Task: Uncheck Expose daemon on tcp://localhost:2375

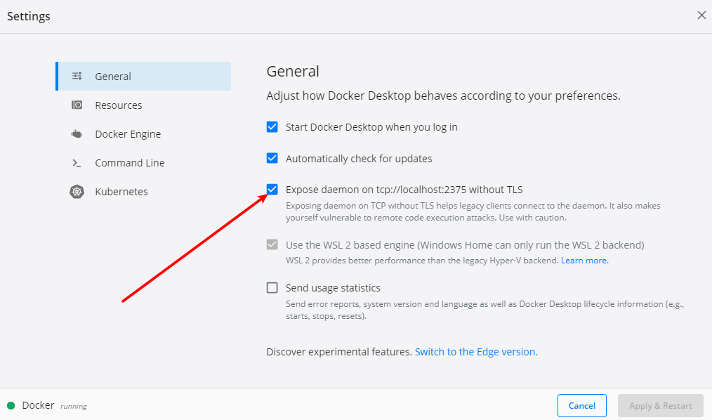Action: [272, 189]
